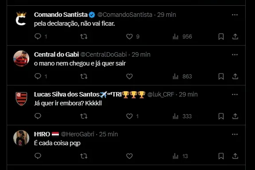Image resolution: width=255 pixels, height=170 pixels.
Task: Retweet the Comando Santista post
Action: pos(84,36)
